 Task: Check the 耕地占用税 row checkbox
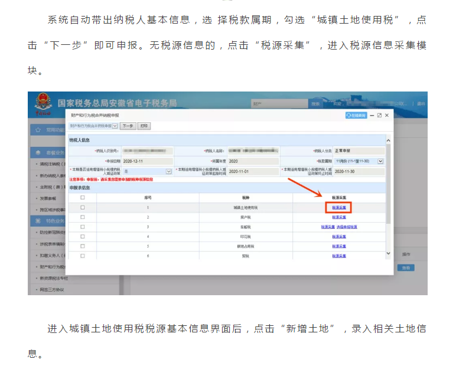coord(83,246)
